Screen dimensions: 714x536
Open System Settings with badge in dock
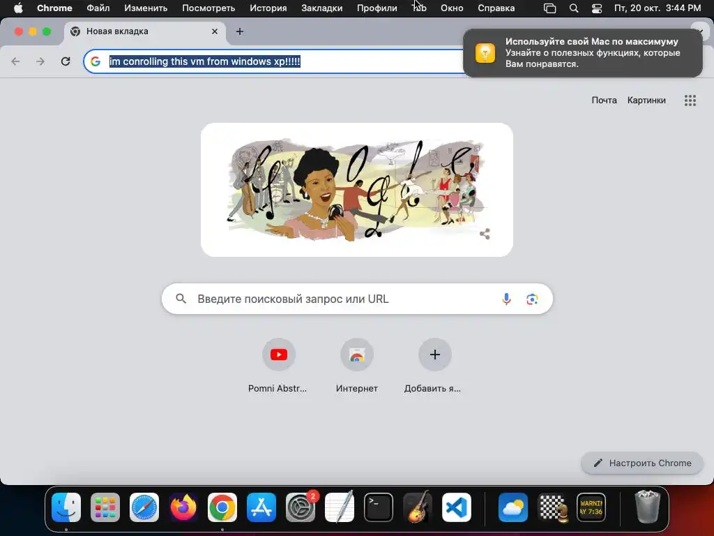pyautogui.click(x=301, y=507)
